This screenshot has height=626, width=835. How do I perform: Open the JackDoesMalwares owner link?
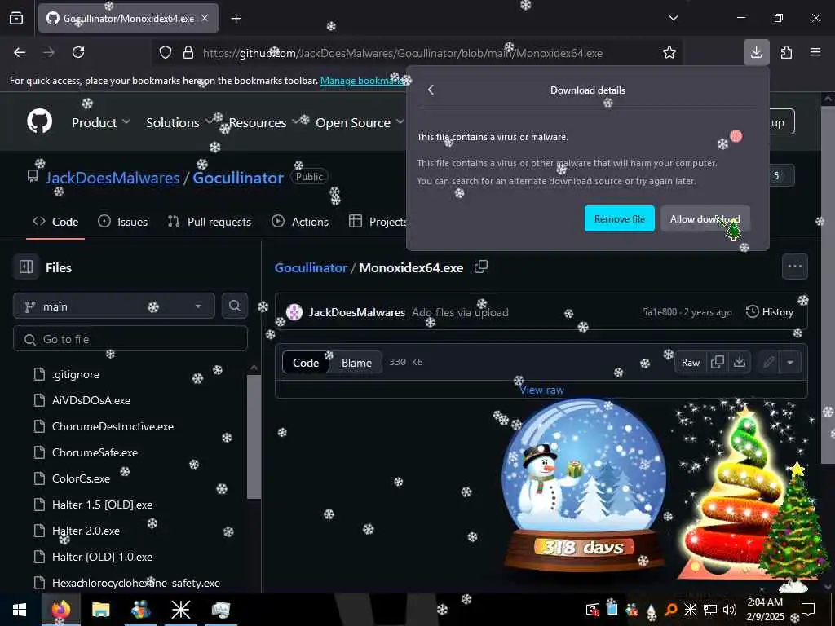[113, 177]
